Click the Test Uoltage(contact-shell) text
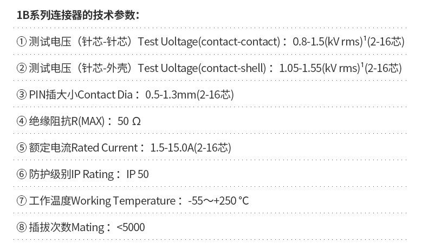The width and height of the screenshot is (428, 249). [202, 68]
